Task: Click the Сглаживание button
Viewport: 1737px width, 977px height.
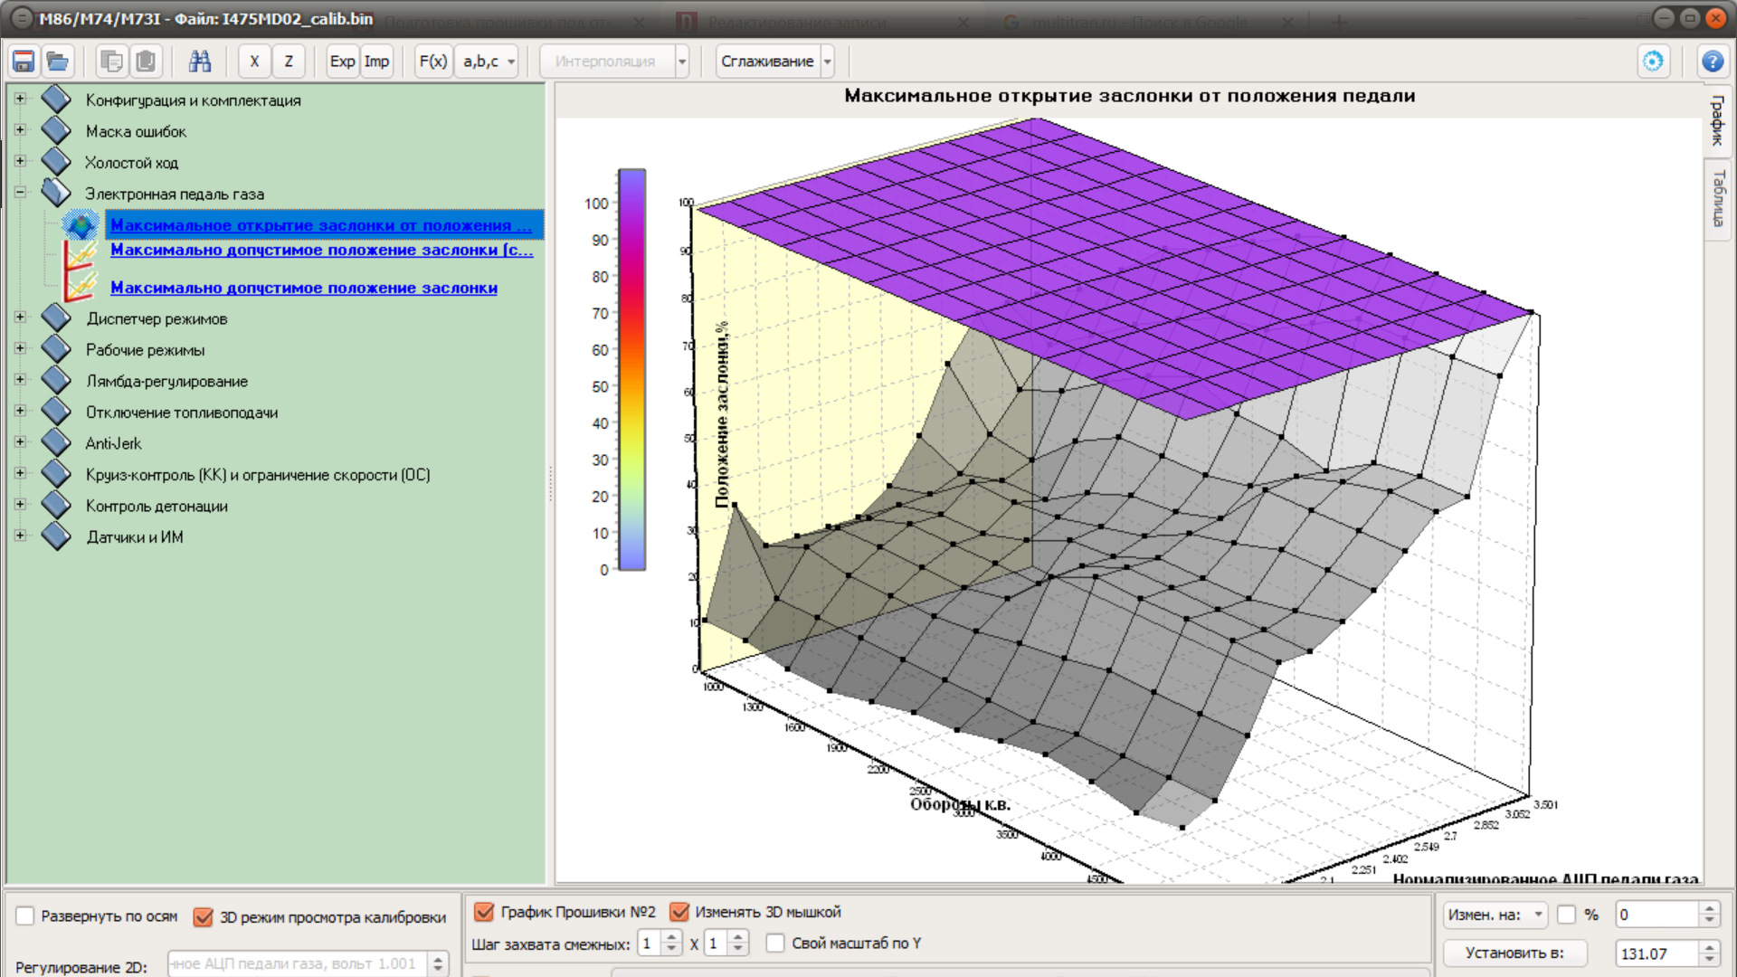Action: tap(767, 62)
